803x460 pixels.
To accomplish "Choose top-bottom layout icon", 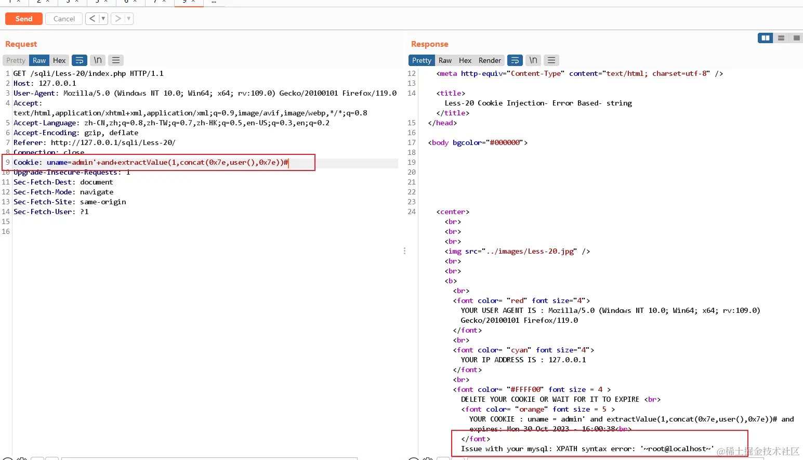I will click(781, 38).
